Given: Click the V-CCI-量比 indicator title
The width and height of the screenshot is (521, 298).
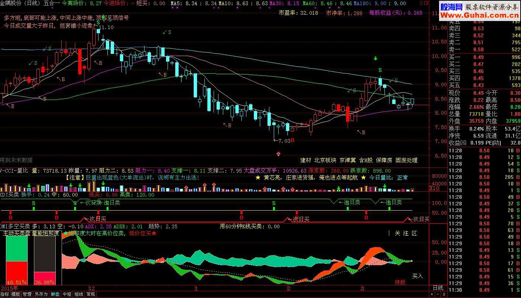Looking at the screenshot, I should point(14,171).
